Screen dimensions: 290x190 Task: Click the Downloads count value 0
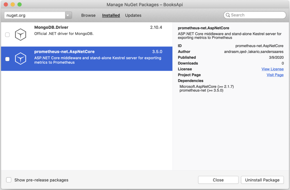[283, 63]
